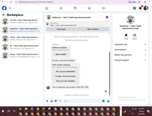Open Task View on the taskbar

[14, 111]
